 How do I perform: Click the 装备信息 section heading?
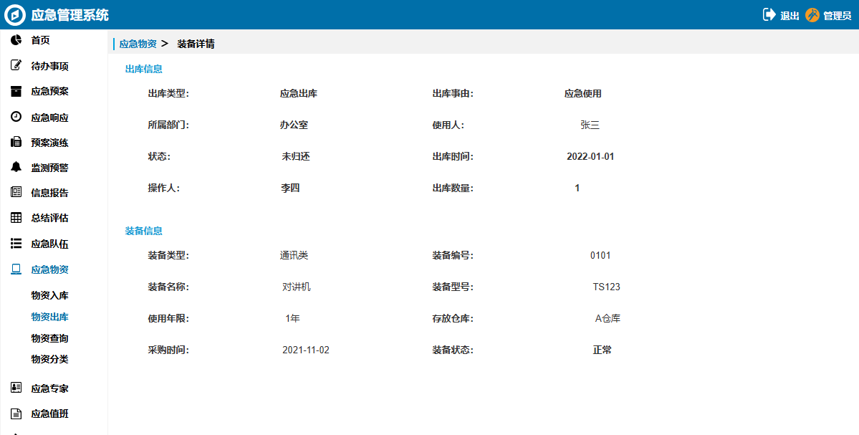tap(143, 231)
